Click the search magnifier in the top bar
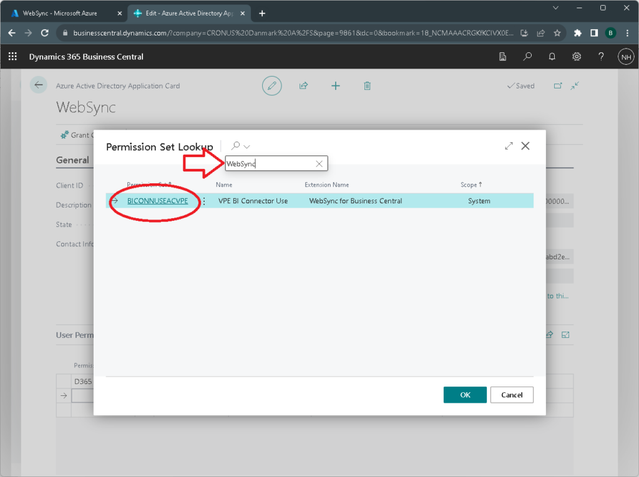 527,57
